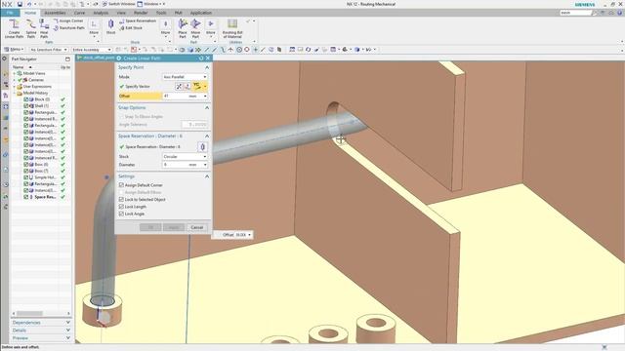Select the Space Reservation feature in Model History
This screenshot has height=351, width=625.
pos(44,197)
